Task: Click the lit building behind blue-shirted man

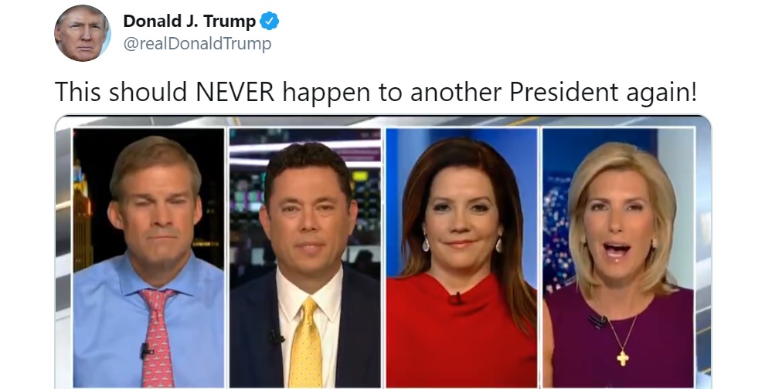Action: tap(82, 216)
